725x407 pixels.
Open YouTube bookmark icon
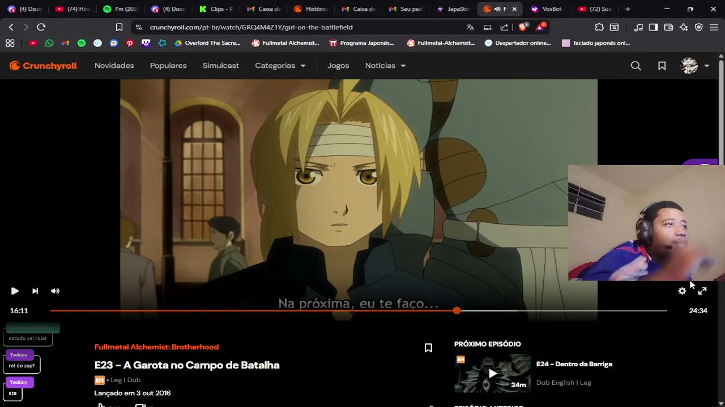tap(33, 43)
